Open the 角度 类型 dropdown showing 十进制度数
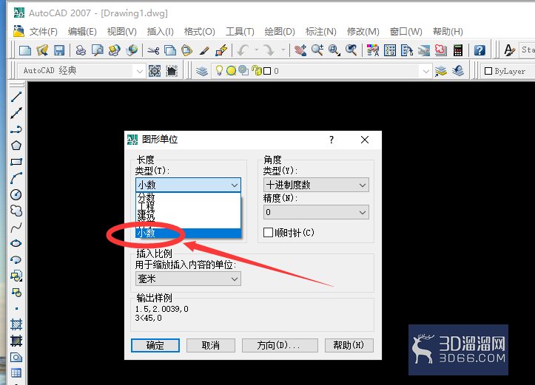535x385 pixels. (316, 185)
